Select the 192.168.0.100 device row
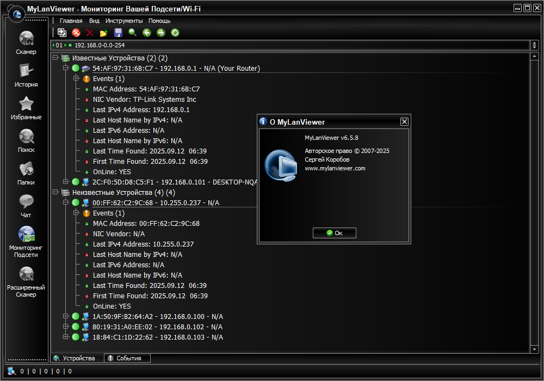Image resolution: width=544 pixels, height=381 pixels. [158, 316]
